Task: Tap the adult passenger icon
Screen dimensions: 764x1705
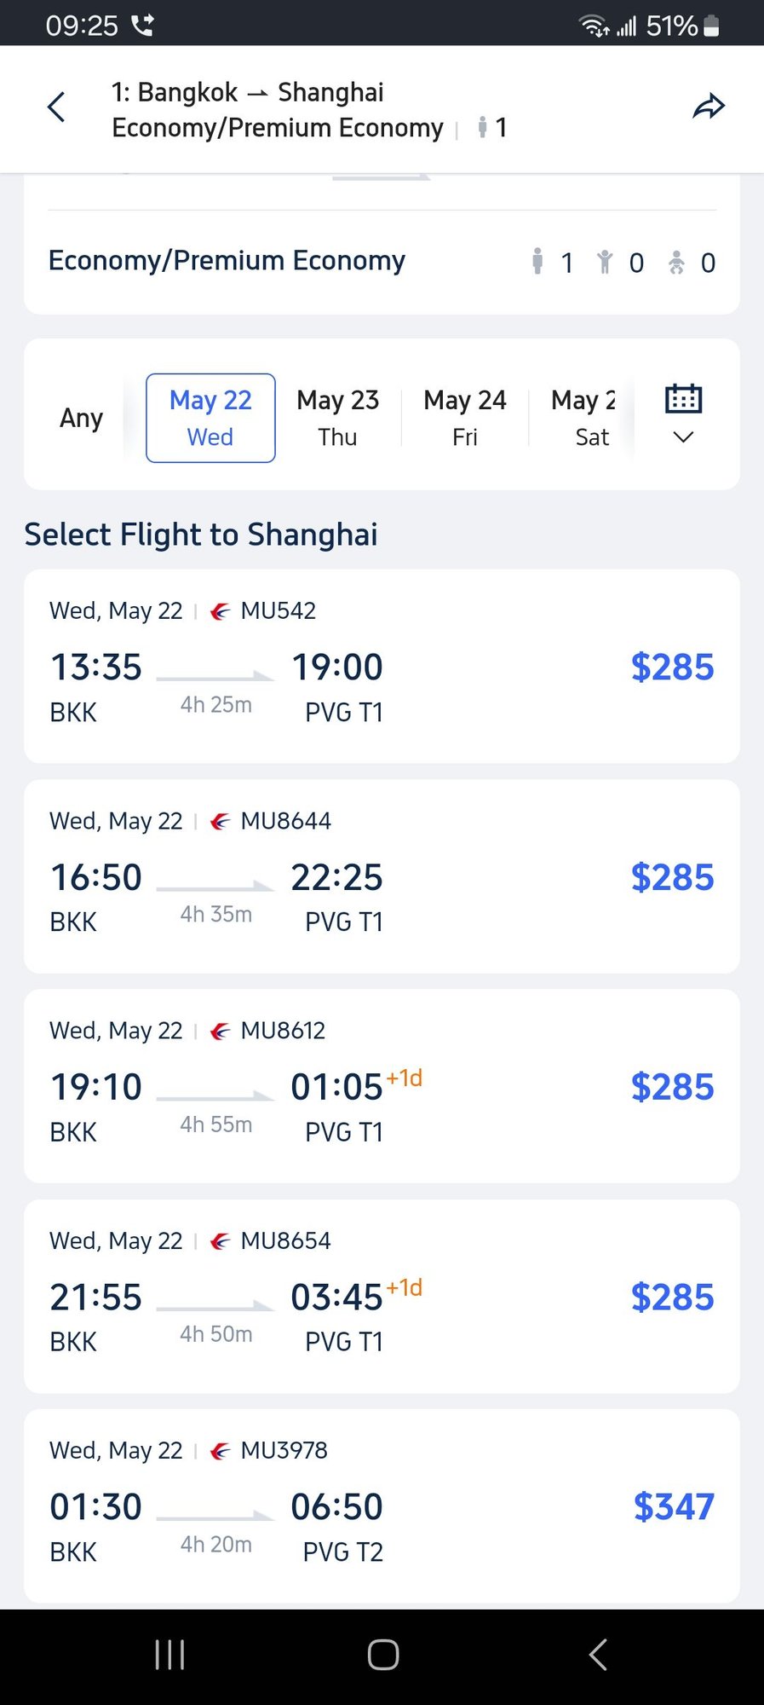Action: tap(537, 263)
